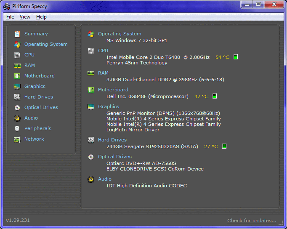Select Summary in the sidebar
Viewport: 287px width, 229px height.
pos(36,34)
